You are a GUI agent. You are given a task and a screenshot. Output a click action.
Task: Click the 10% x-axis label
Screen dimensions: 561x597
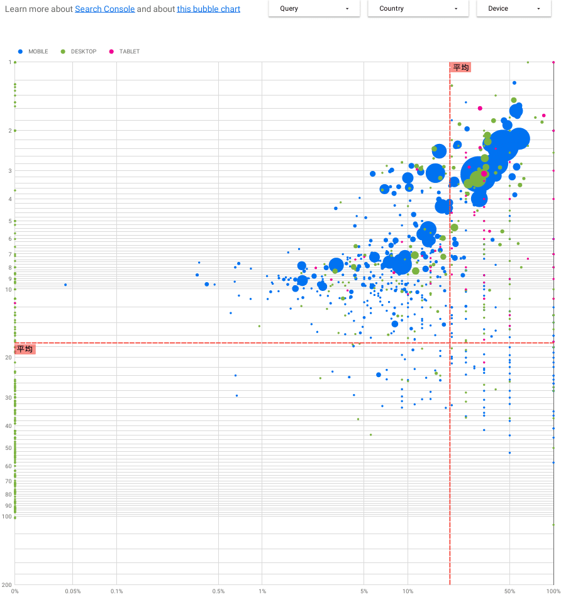(408, 591)
